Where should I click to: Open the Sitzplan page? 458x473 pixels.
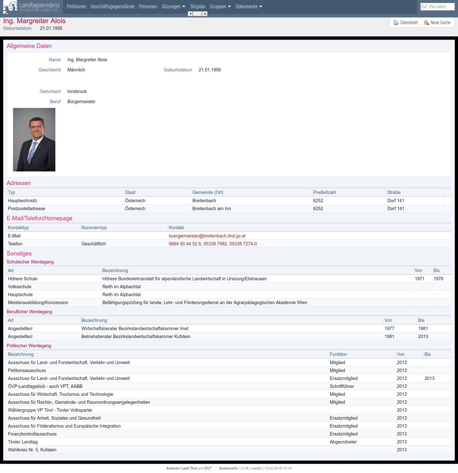coord(198,7)
